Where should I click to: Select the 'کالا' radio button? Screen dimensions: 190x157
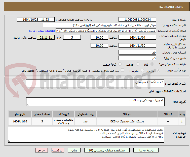coord(152,64)
